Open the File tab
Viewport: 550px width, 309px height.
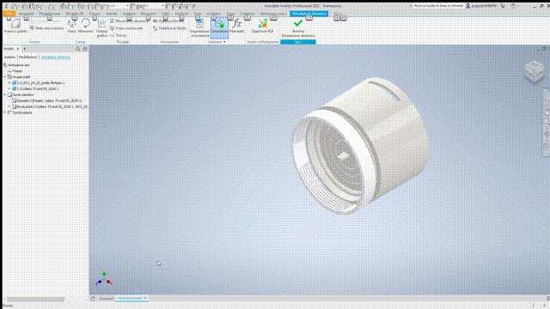tap(9, 14)
